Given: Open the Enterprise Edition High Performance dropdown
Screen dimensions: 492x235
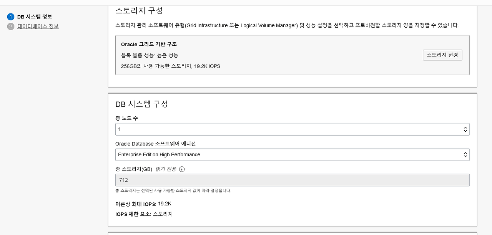Looking at the screenshot, I should 292,155.
